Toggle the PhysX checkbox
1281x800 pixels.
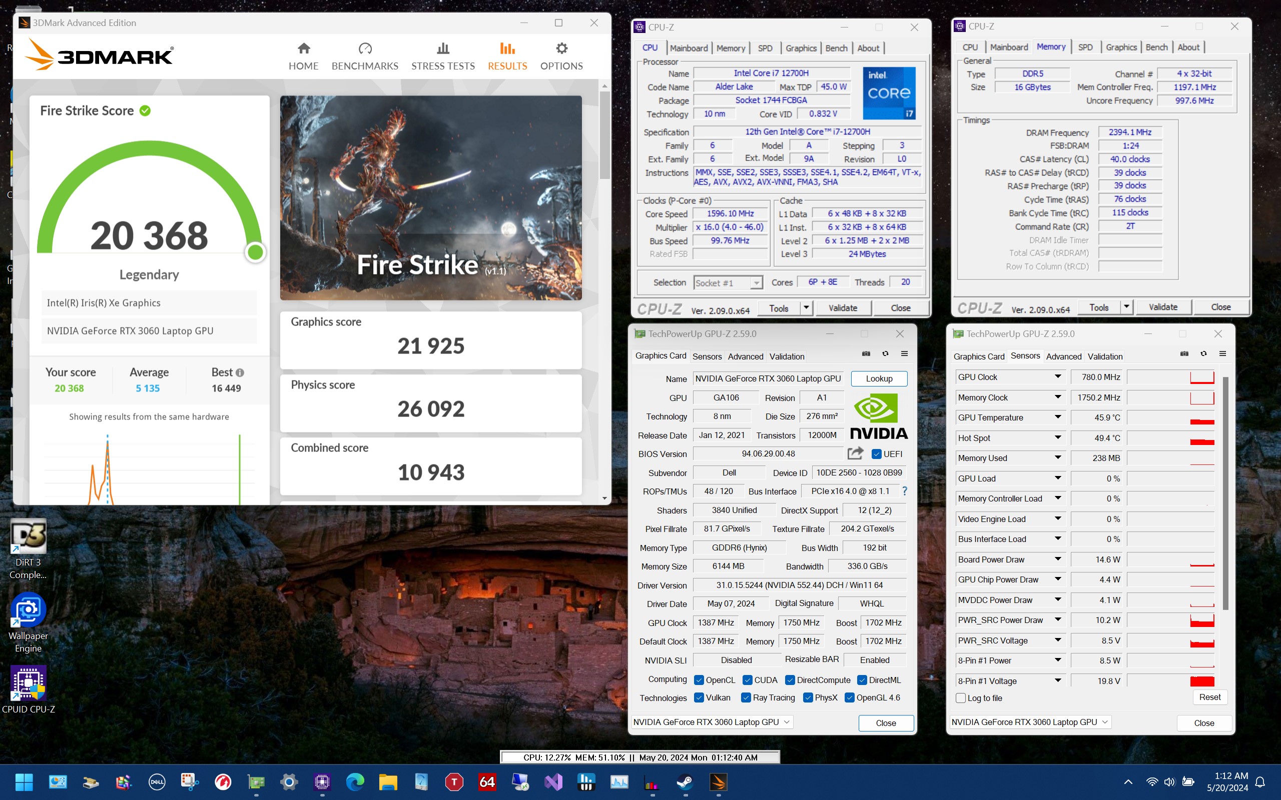tap(808, 697)
